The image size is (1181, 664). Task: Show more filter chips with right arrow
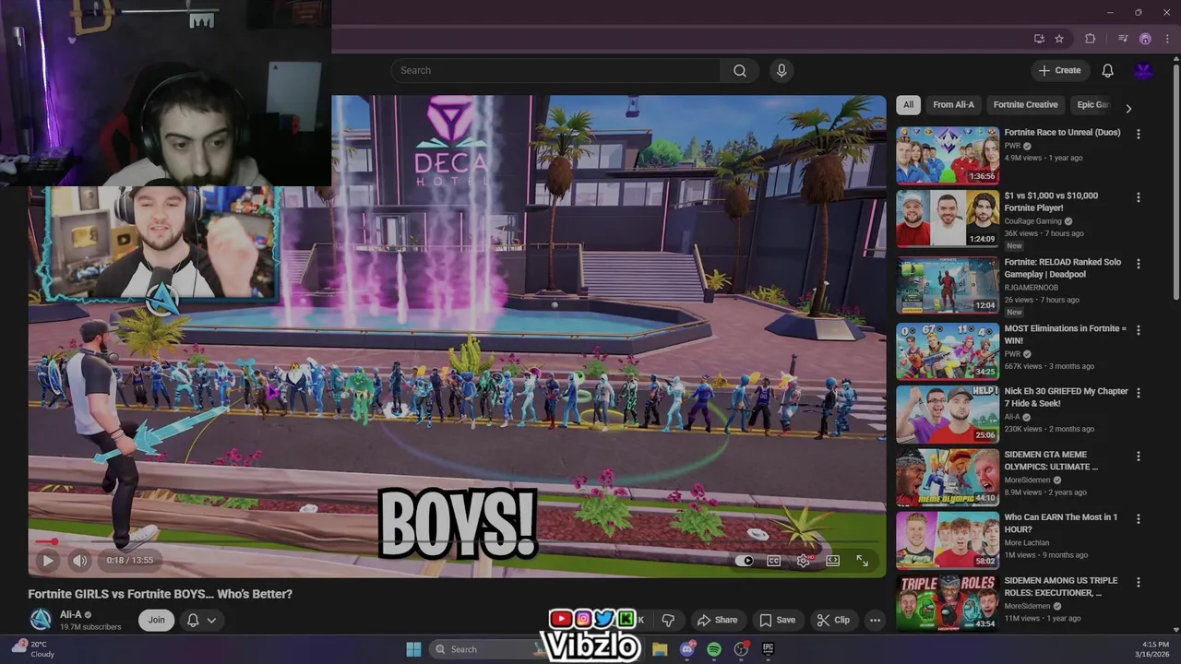click(1127, 108)
